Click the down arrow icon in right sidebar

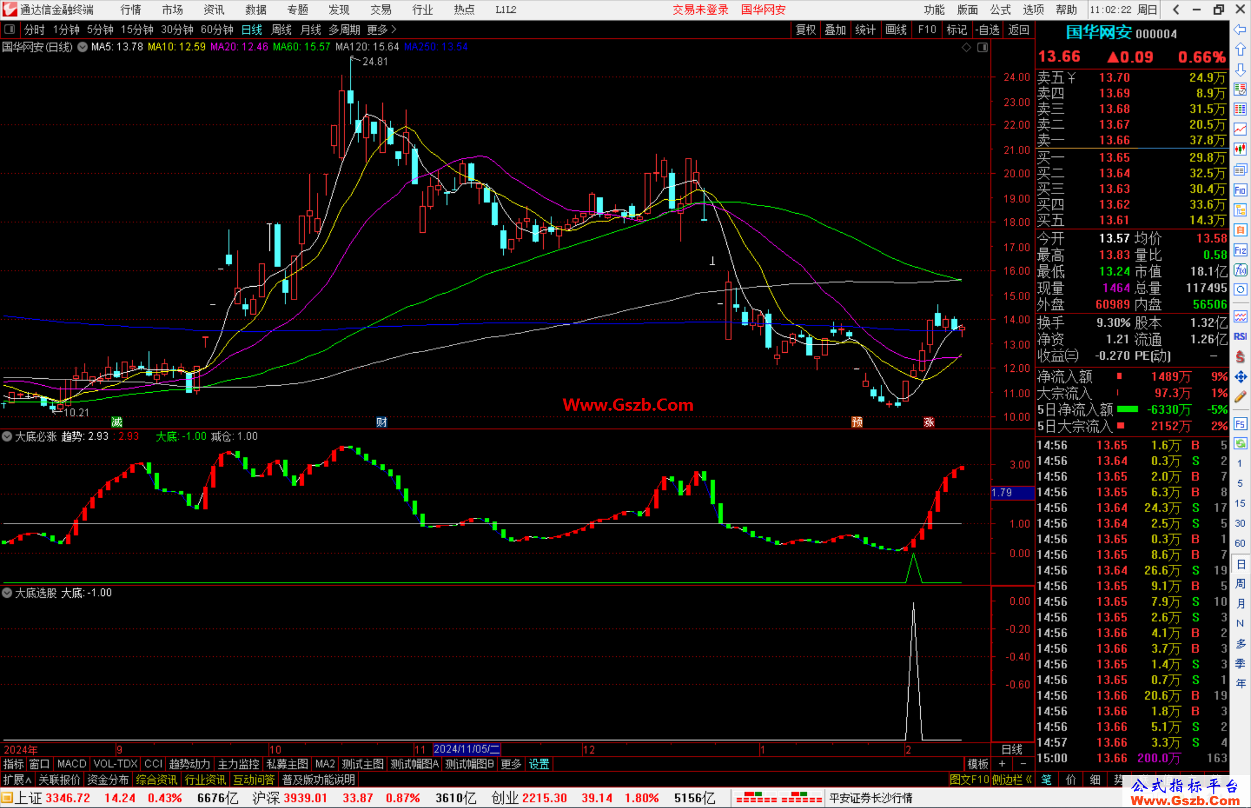pos(1240,70)
